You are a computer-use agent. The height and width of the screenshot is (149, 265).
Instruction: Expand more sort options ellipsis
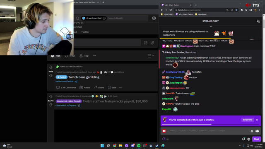click(94, 55)
